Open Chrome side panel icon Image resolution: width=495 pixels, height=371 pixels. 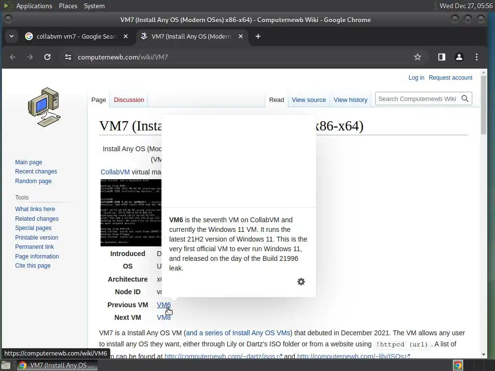click(442, 57)
